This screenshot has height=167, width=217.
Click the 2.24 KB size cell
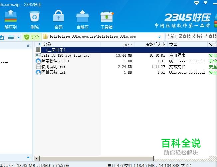pyautogui.click(x=125, y=67)
